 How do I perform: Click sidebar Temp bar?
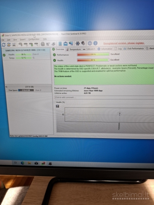24,58
